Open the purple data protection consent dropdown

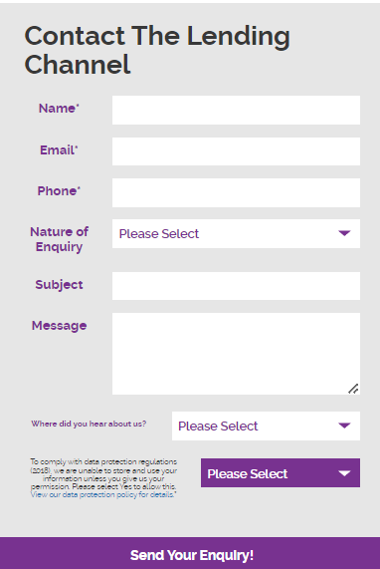[281, 472]
